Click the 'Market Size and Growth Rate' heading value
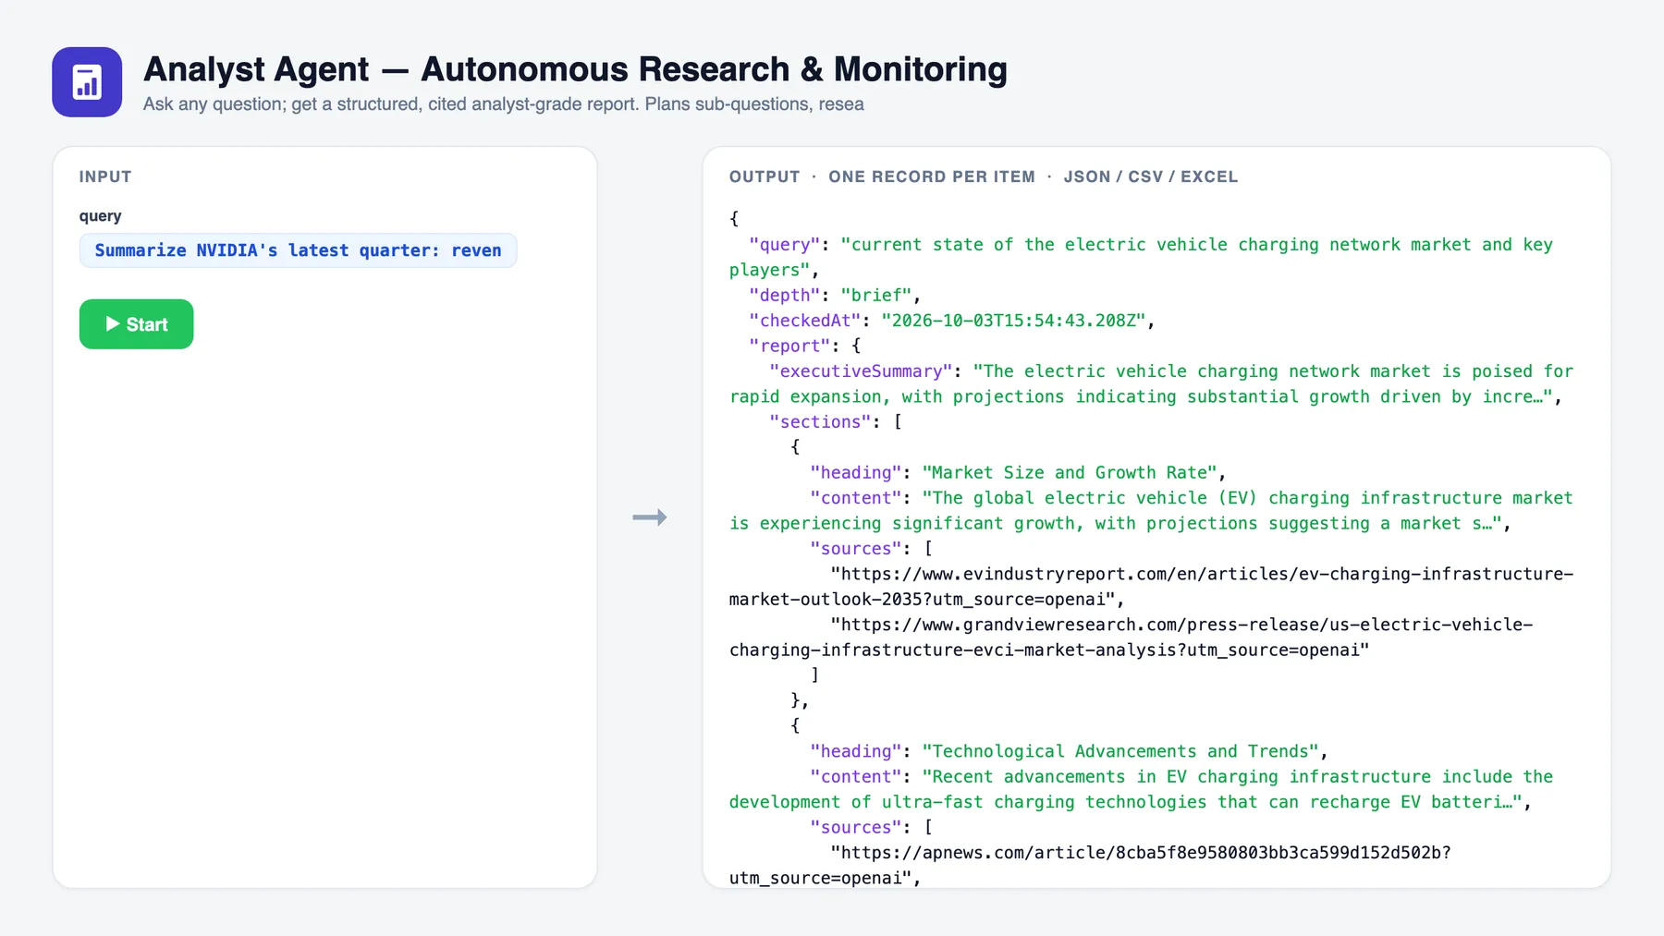 tap(1070, 473)
